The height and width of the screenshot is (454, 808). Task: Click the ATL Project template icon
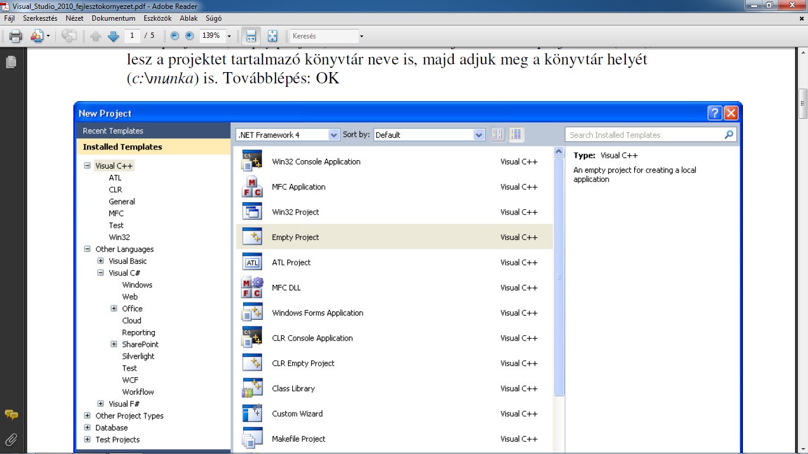pyautogui.click(x=252, y=262)
